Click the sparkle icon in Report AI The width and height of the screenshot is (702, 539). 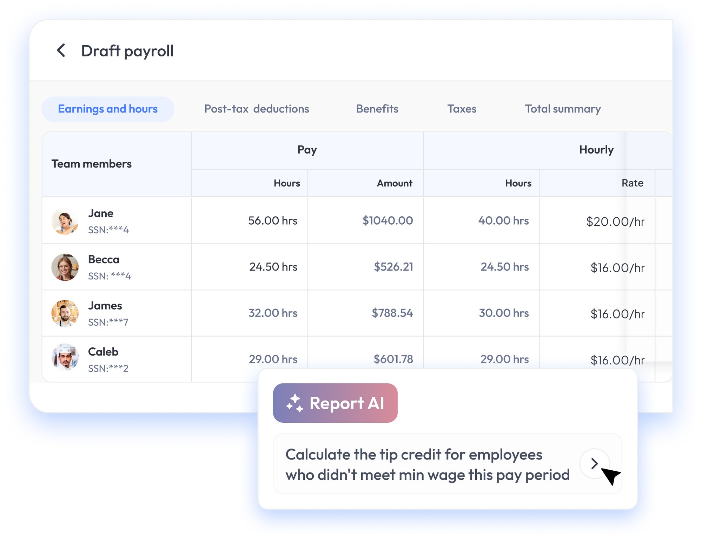(294, 403)
